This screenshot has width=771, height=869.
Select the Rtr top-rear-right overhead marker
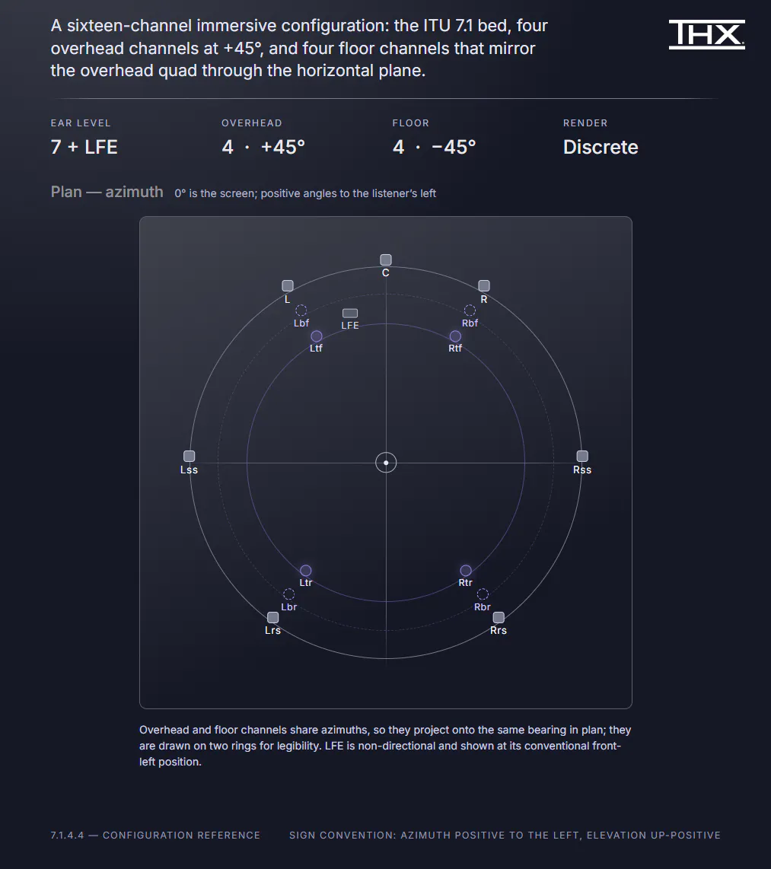(466, 571)
